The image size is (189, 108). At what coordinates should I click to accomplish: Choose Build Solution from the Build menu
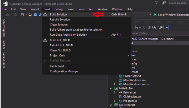[x=86, y=14]
